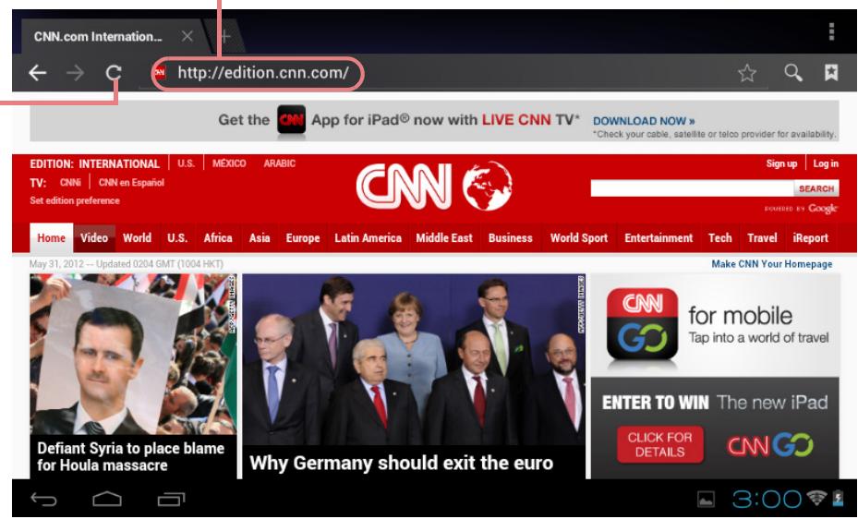Click the CNN logo in header

pos(404,187)
